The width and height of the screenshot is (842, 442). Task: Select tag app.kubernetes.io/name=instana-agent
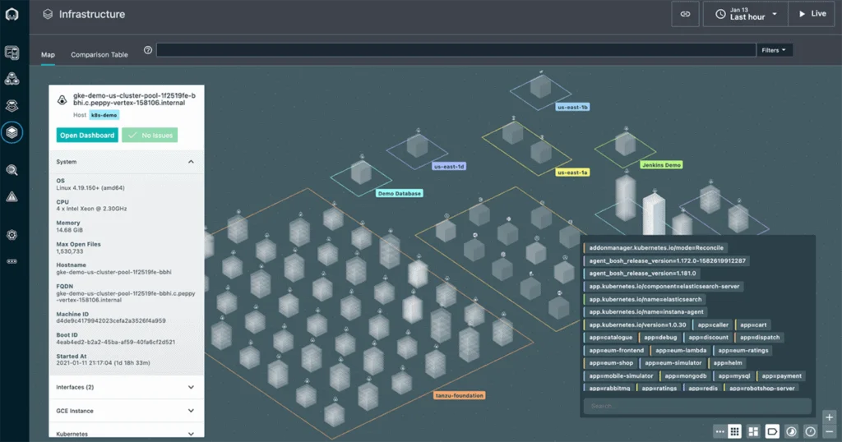pyautogui.click(x=646, y=311)
